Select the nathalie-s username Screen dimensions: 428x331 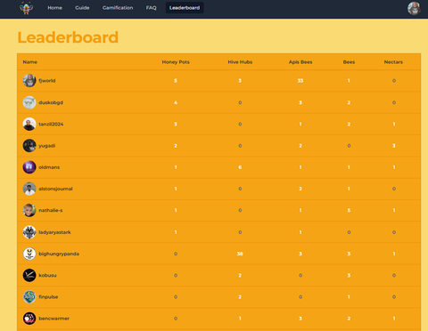[x=51, y=210]
